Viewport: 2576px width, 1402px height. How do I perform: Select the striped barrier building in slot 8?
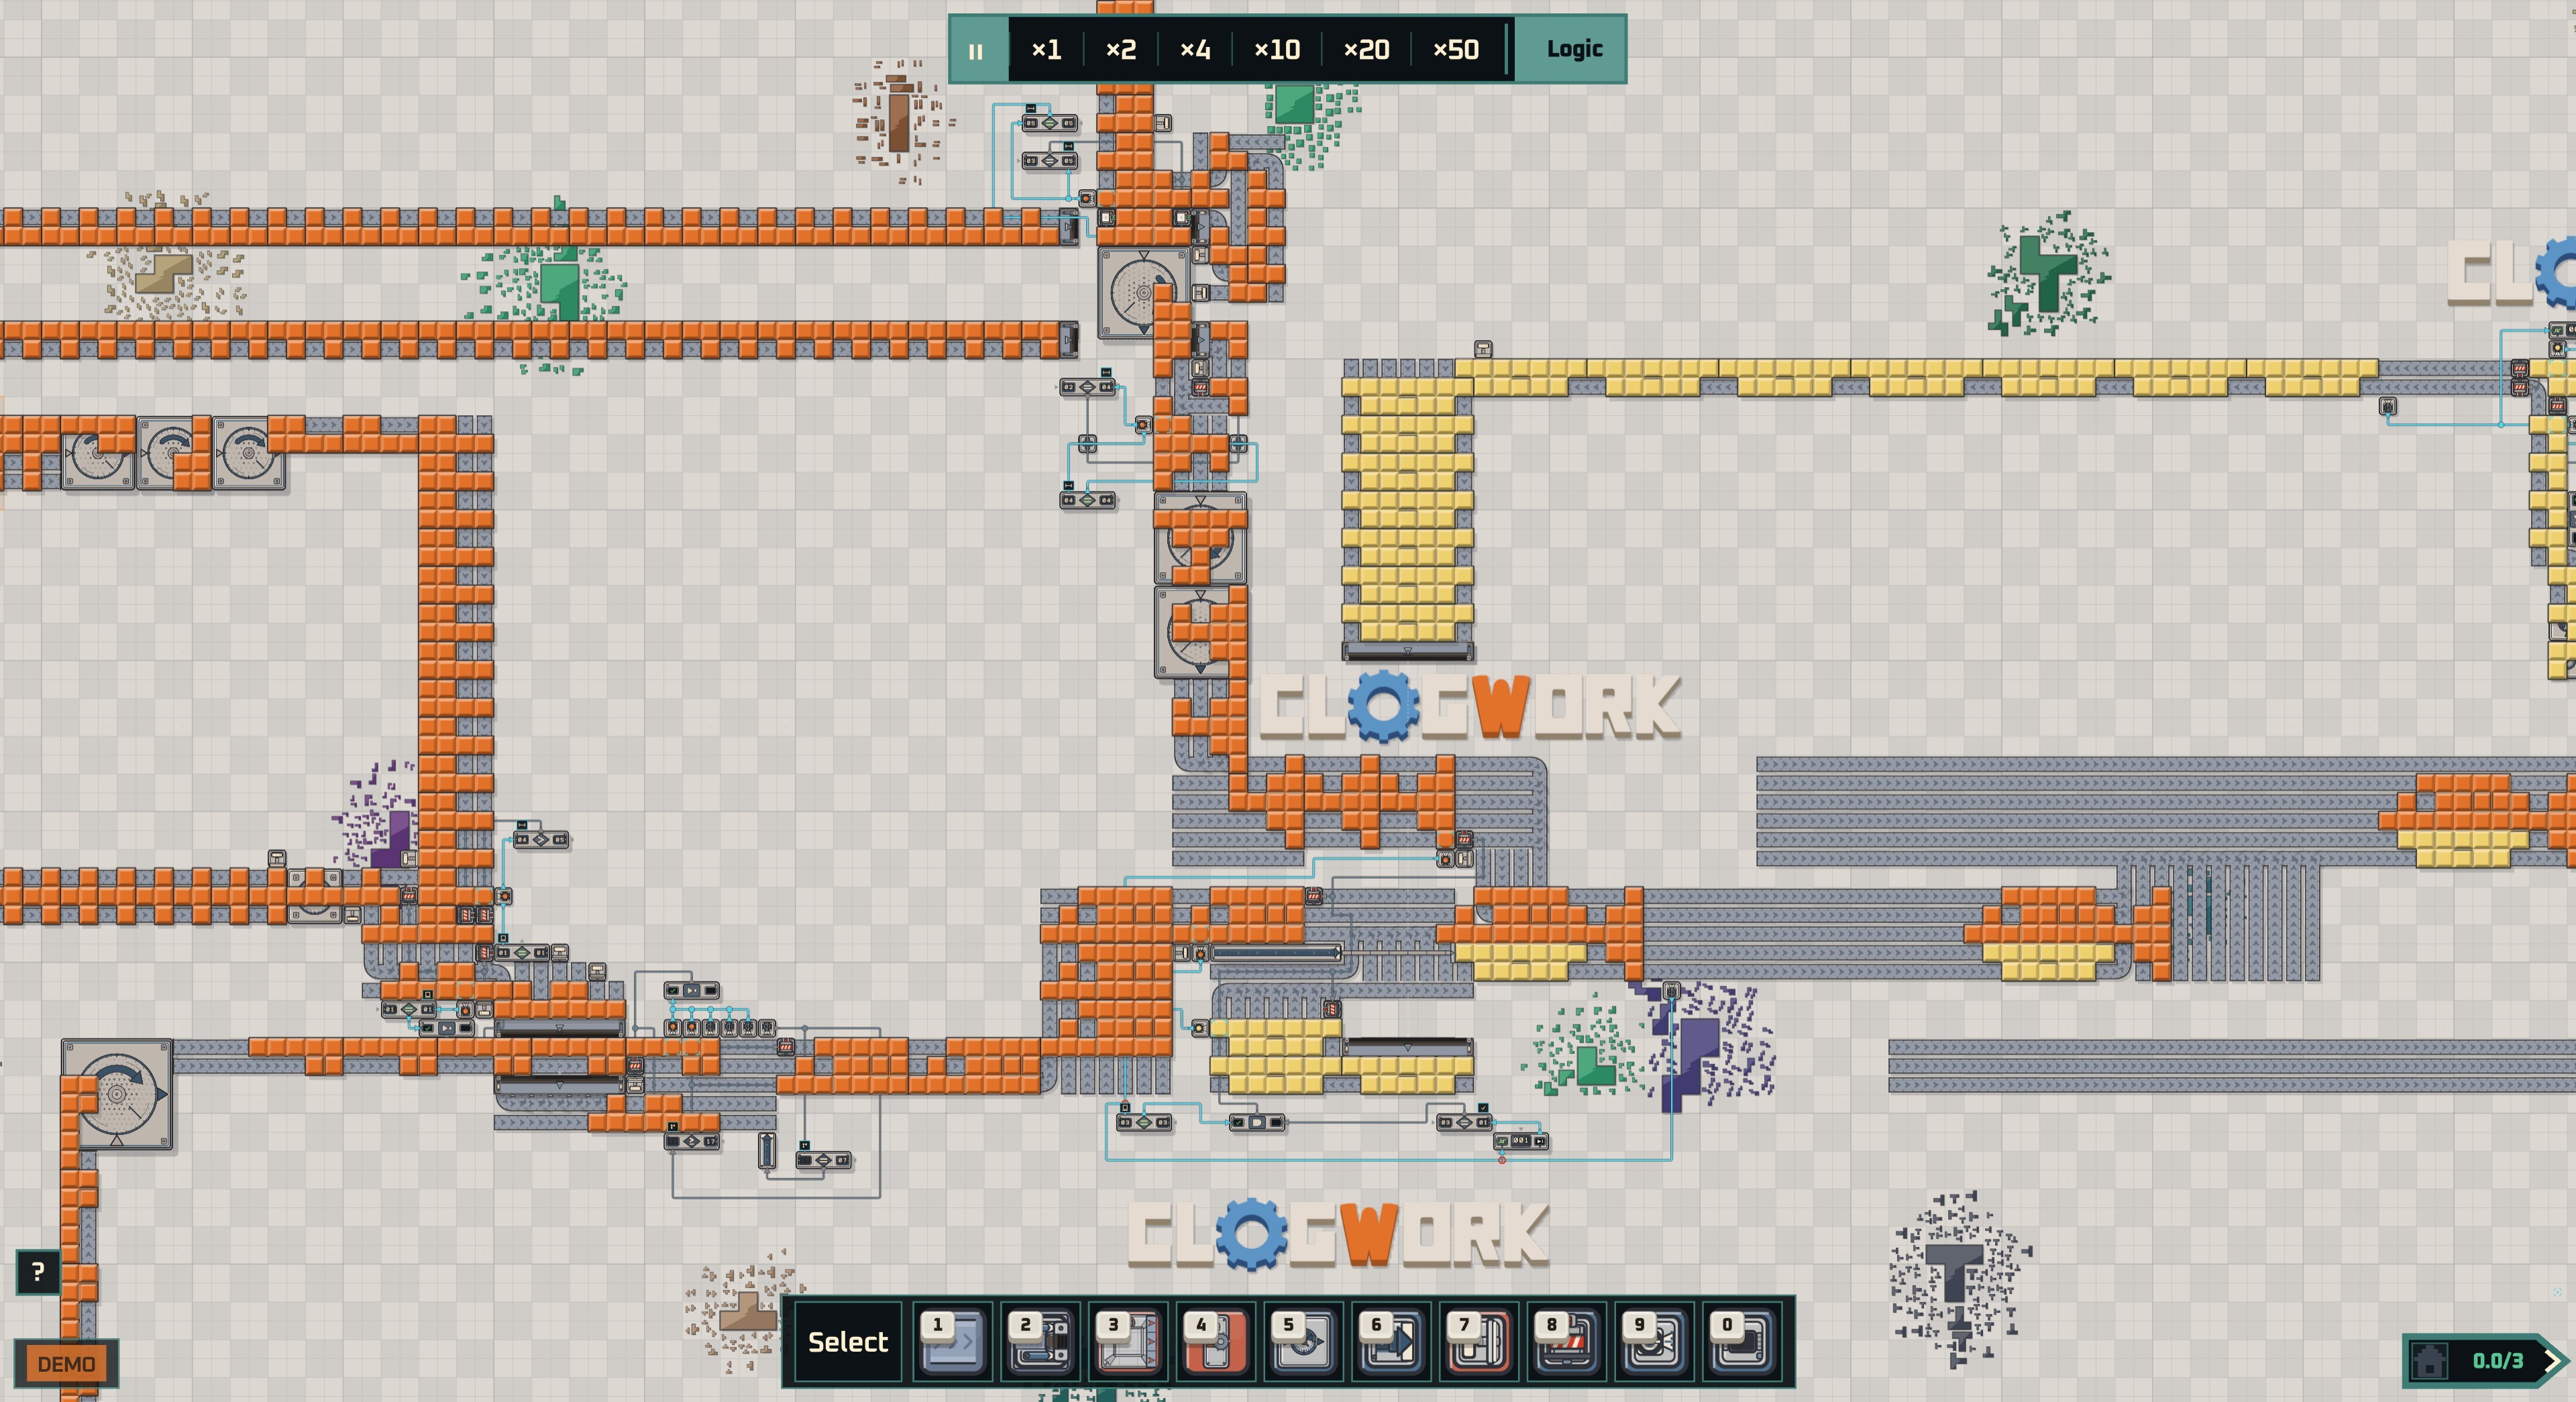click(x=1567, y=1341)
